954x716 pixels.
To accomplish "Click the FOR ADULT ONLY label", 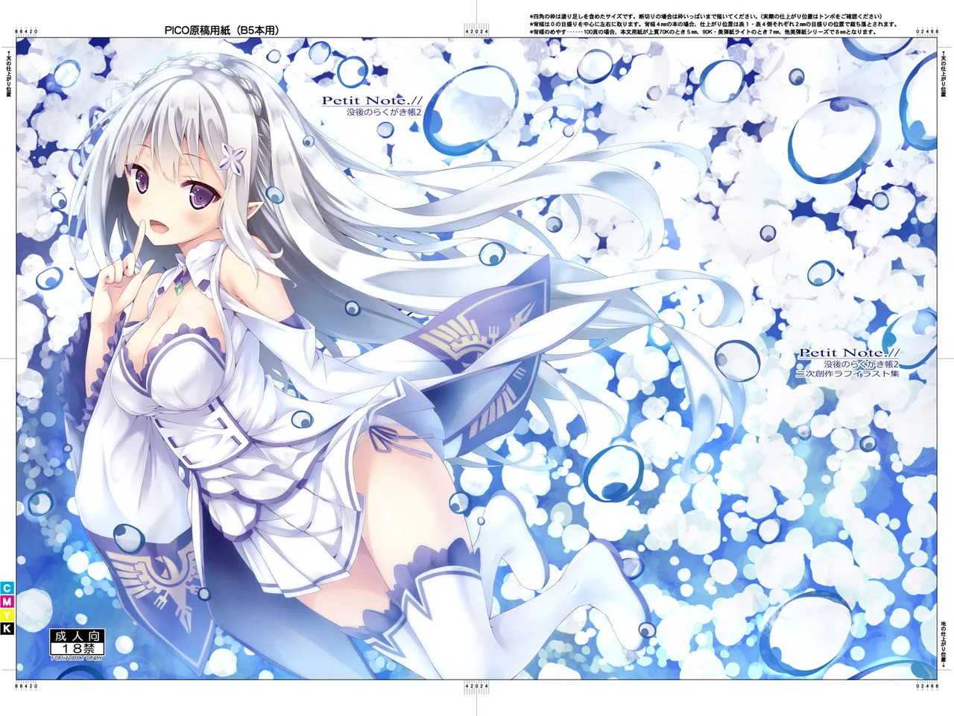I will pos(77,657).
